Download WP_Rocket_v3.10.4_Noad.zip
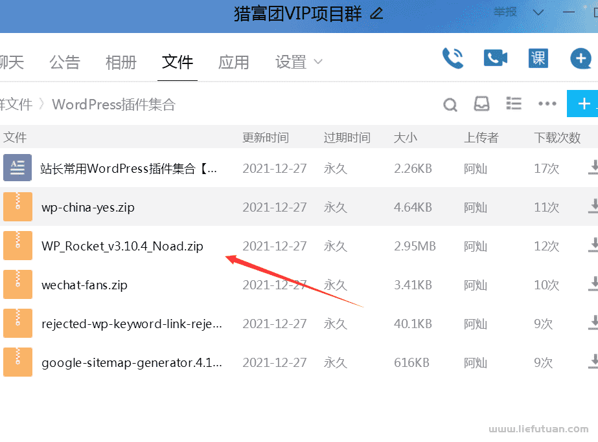Screen dimensions: 598x442 [593, 245]
